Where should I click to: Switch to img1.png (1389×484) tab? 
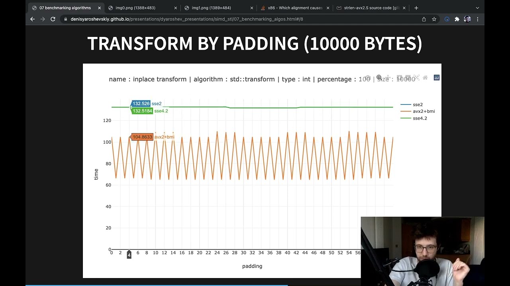(219, 8)
